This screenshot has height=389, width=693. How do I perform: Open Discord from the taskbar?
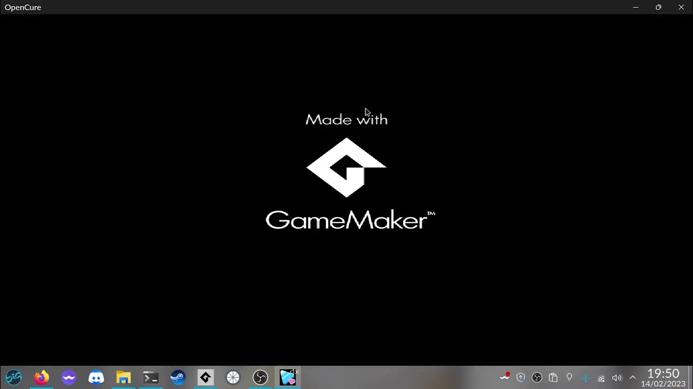[96, 377]
